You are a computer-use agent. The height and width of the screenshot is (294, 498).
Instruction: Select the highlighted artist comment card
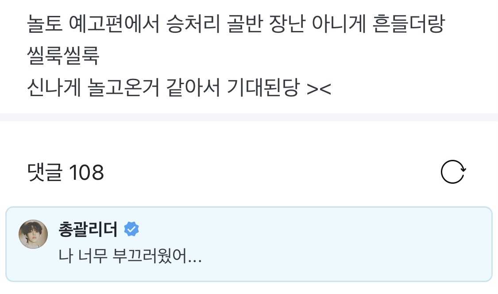[x=249, y=244]
